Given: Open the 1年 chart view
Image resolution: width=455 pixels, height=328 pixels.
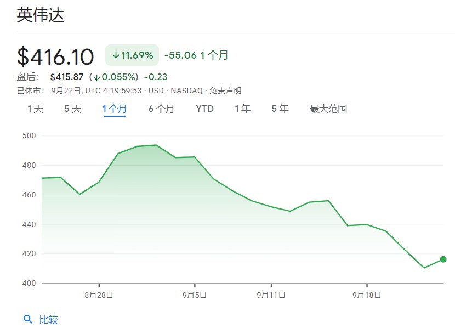Looking at the screenshot, I should click(x=242, y=109).
